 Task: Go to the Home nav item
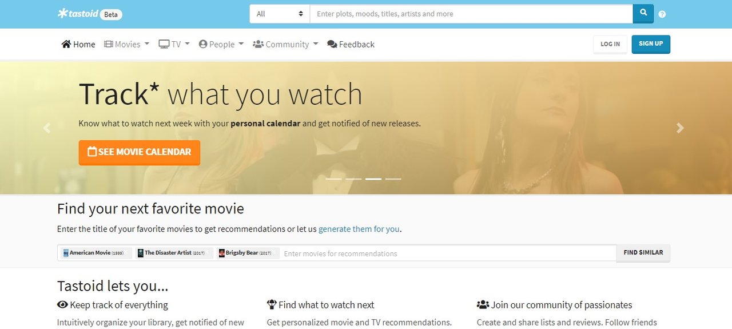[x=78, y=44]
